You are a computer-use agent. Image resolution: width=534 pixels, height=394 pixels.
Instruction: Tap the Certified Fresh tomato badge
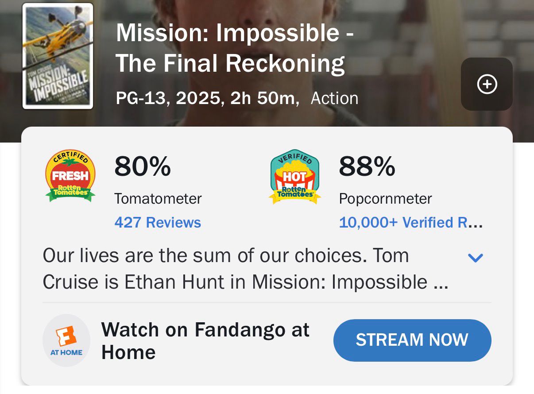(70, 176)
